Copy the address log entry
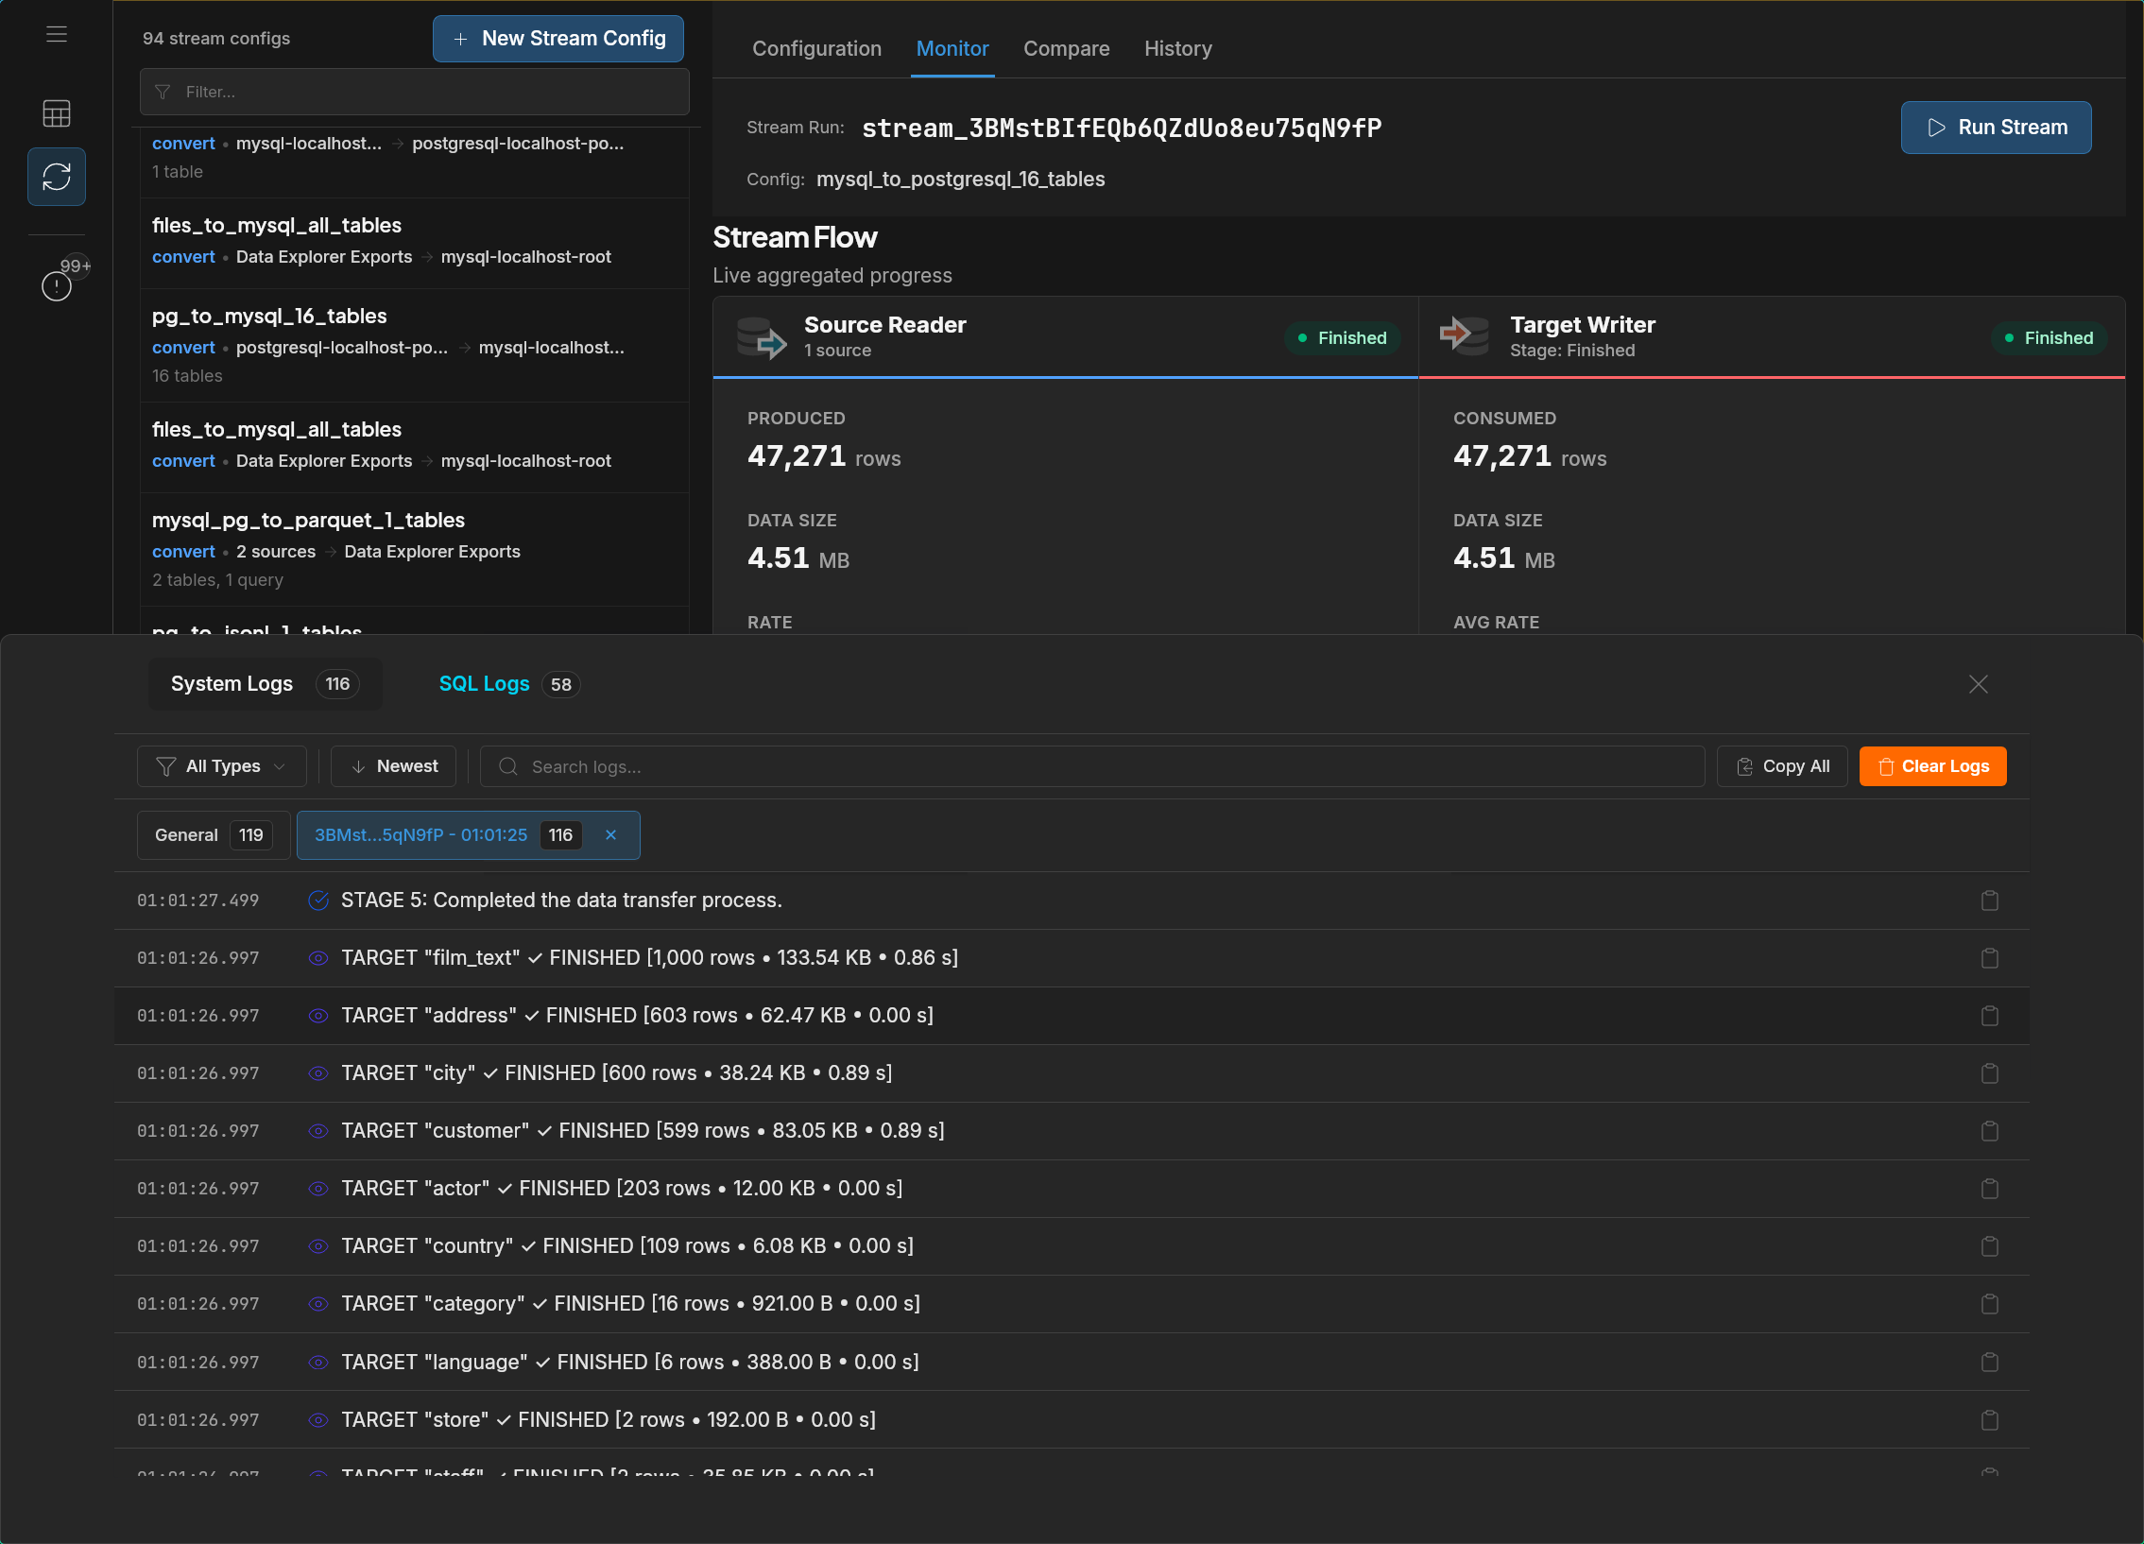The width and height of the screenshot is (2144, 1544). tap(1989, 1016)
